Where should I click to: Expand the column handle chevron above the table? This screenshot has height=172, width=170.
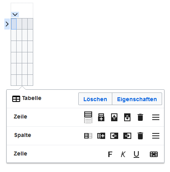click(x=15, y=15)
